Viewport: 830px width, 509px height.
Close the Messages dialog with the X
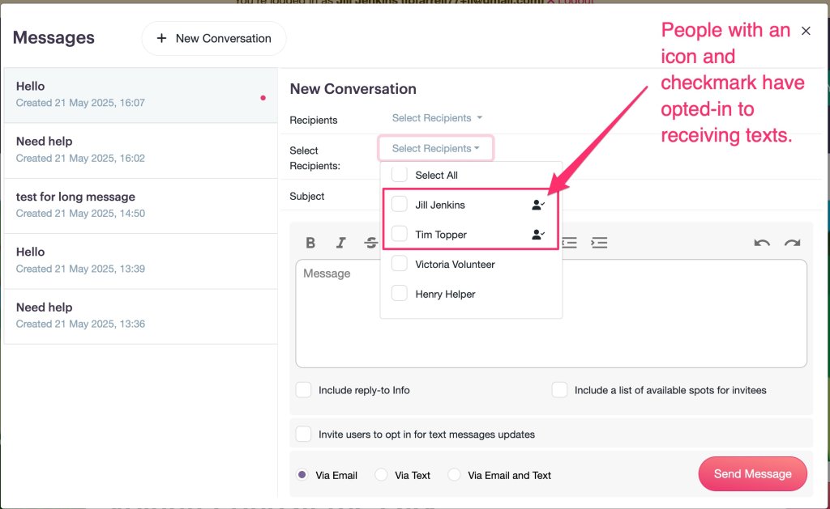(806, 31)
